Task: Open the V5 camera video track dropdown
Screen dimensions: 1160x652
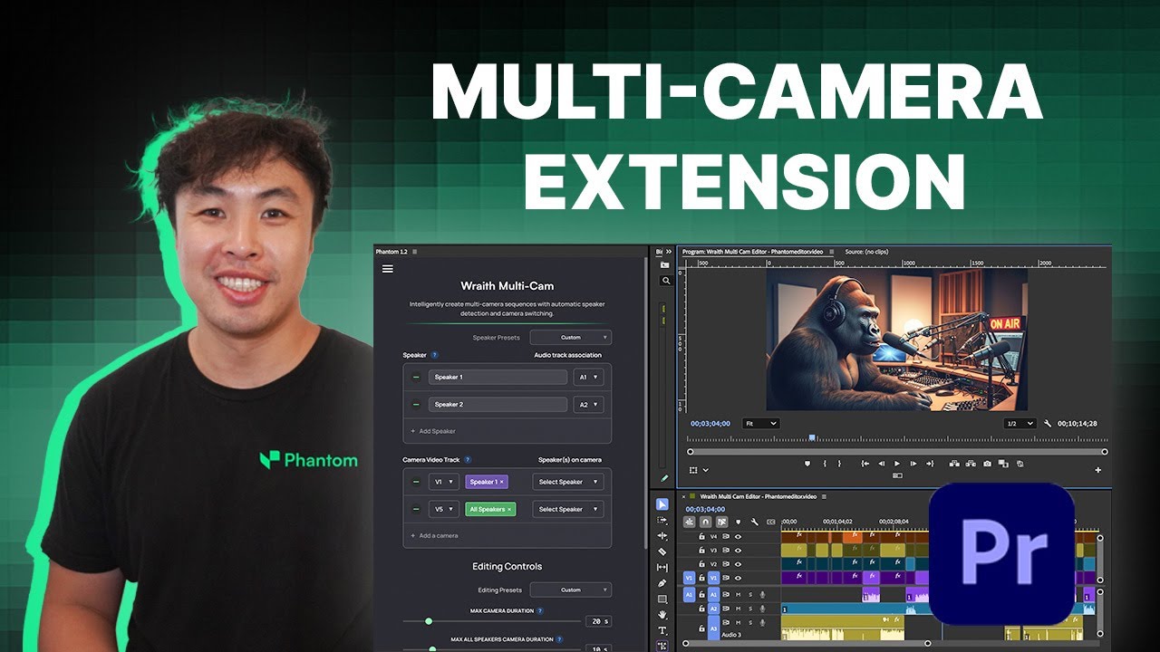Action: click(x=443, y=510)
